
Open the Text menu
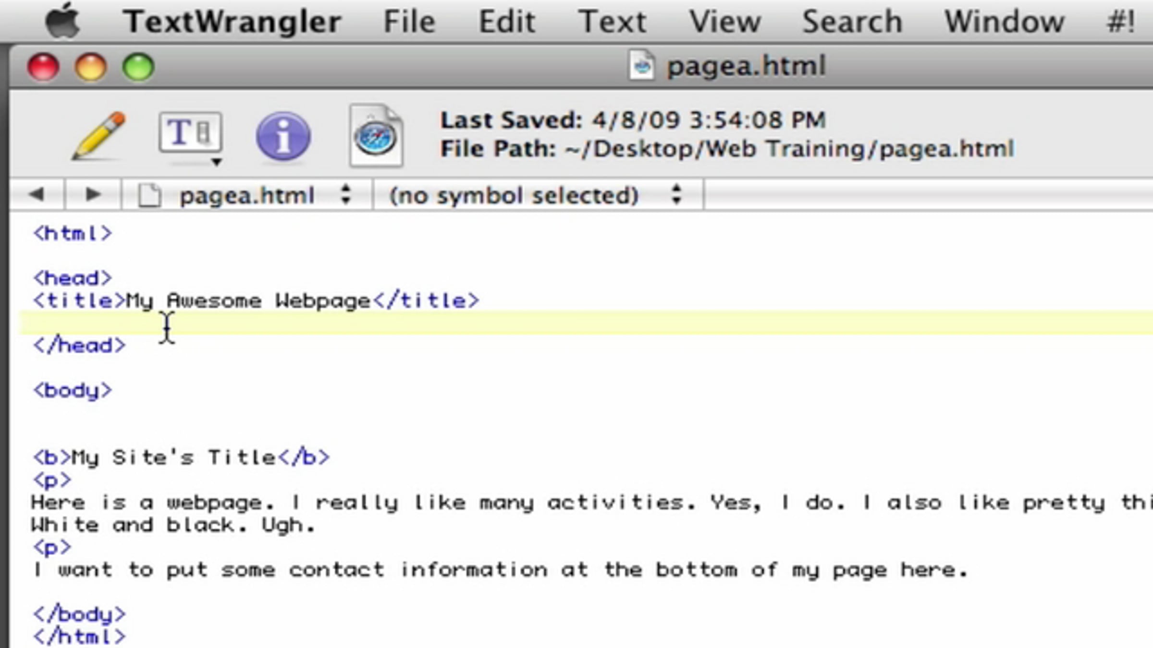[612, 21]
